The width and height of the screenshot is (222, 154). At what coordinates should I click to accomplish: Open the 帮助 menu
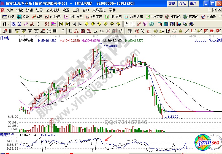coord(112,10)
